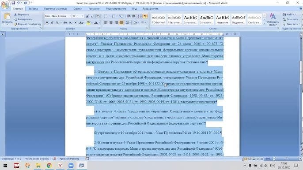Click the Office button in the top-left corner

[x=5, y=5]
